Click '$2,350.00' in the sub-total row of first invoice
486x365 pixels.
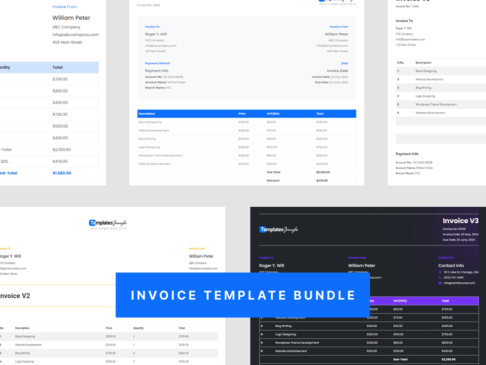coord(61,150)
